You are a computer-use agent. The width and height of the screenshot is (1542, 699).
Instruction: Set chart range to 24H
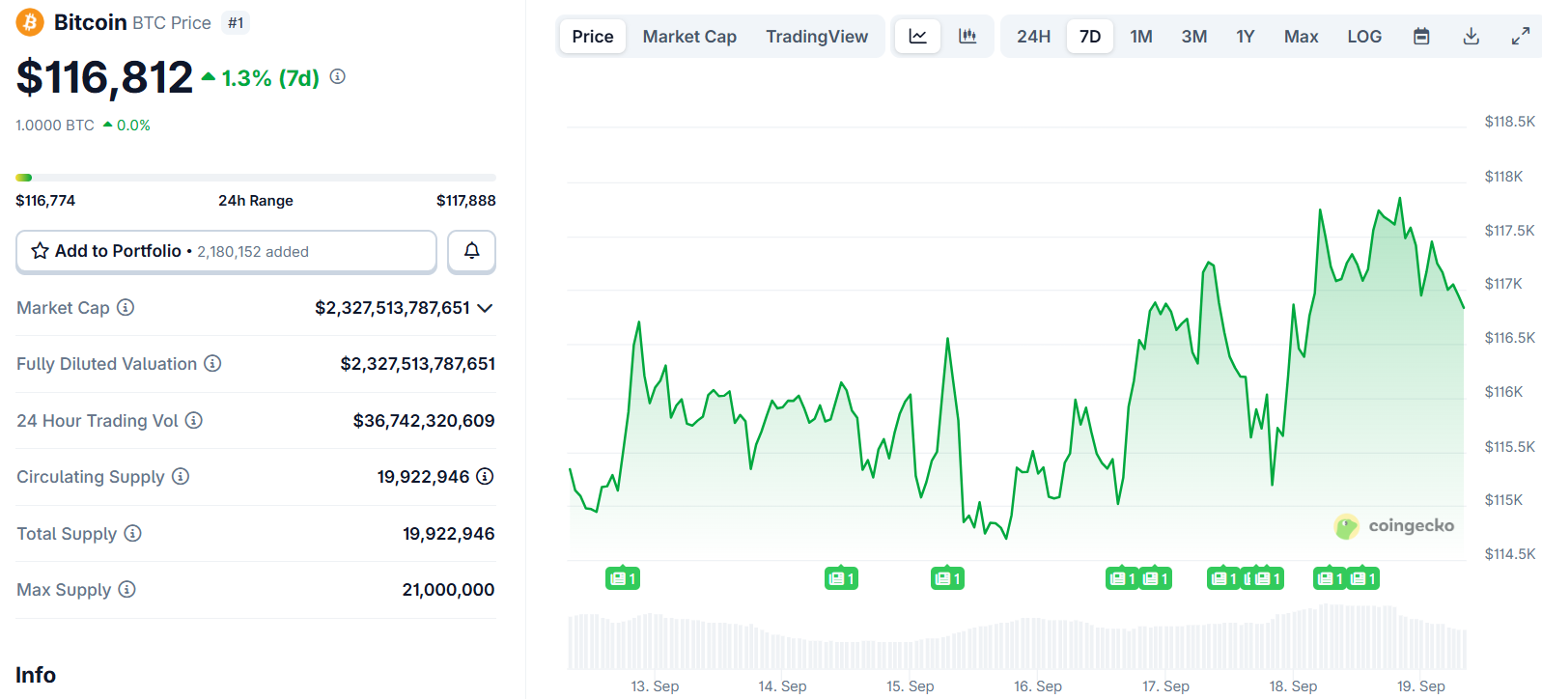[x=1033, y=37]
